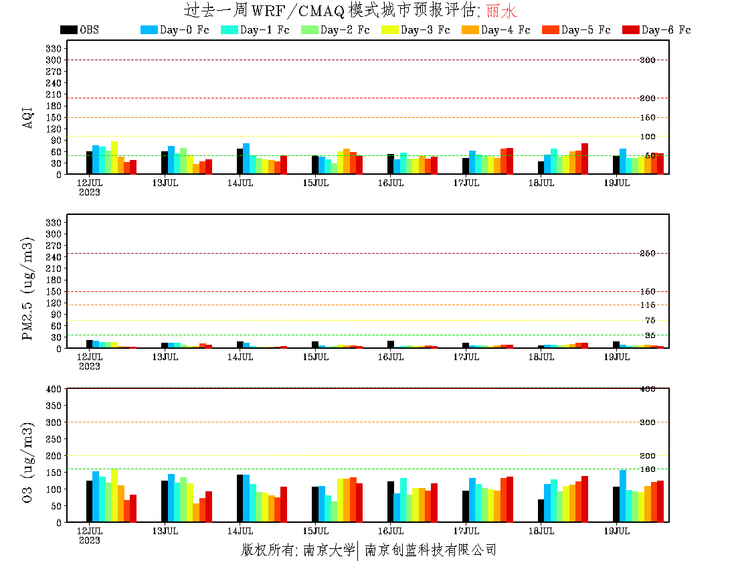Viewport: 736px width, 569px height.
Task: Click the 19JUL label under the O3 chart
Action: [x=617, y=531]
